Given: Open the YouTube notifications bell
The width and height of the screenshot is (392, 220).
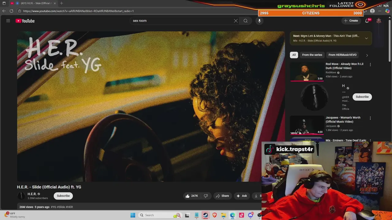Looking at the screenshot, I should [x=367, y=21].
